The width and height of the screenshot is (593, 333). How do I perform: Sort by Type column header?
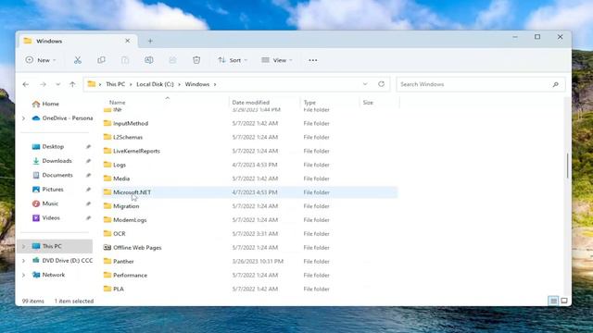(309, 103)
